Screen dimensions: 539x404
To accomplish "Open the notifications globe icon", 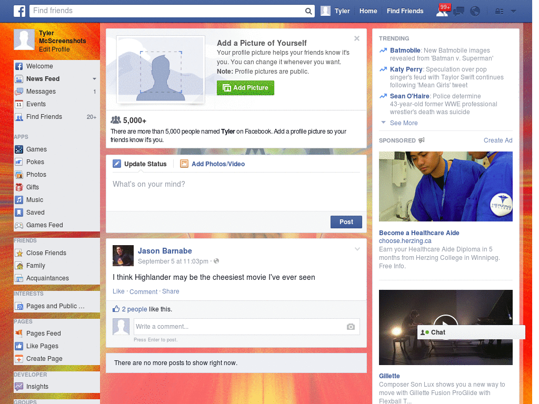I will tap(475, 12).
